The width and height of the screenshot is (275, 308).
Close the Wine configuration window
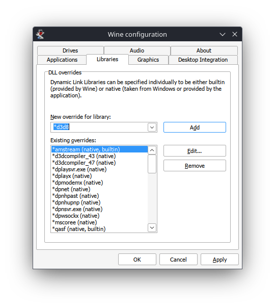[235, 34]
